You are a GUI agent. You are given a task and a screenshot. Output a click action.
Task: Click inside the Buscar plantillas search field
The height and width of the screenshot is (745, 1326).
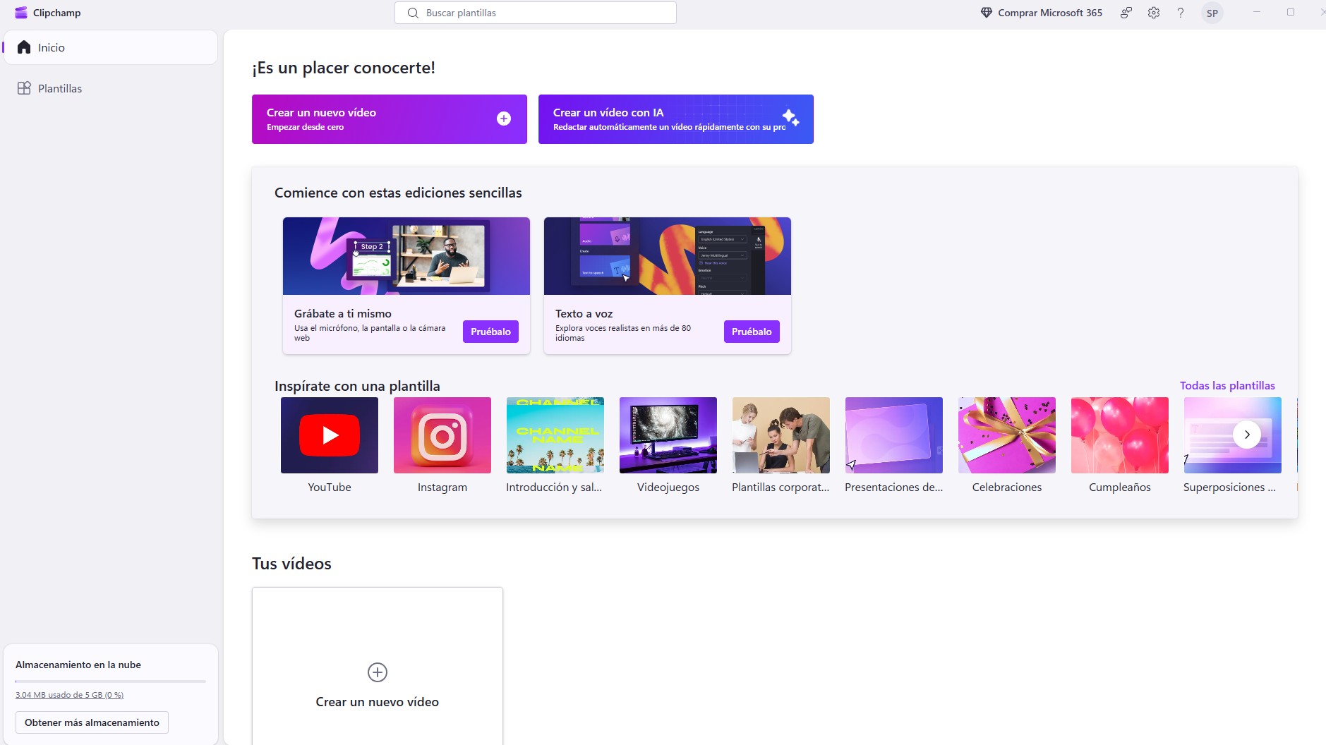pos(536,12)
